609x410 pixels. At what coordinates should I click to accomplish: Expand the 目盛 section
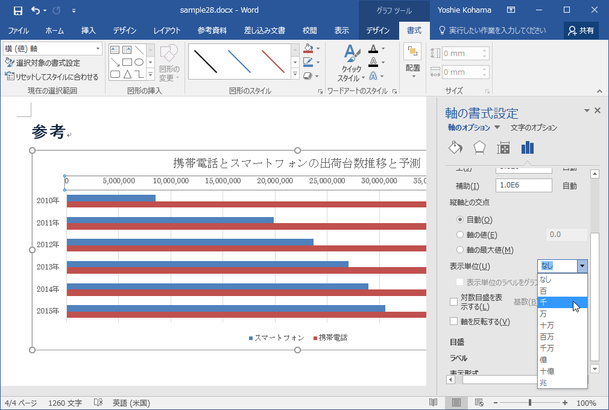[457, 342]
